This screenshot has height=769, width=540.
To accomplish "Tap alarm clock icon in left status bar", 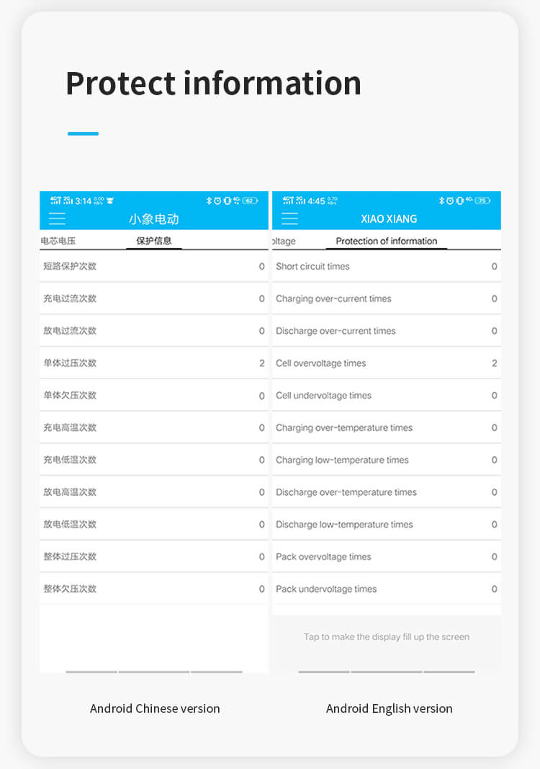I will point(217,201).
